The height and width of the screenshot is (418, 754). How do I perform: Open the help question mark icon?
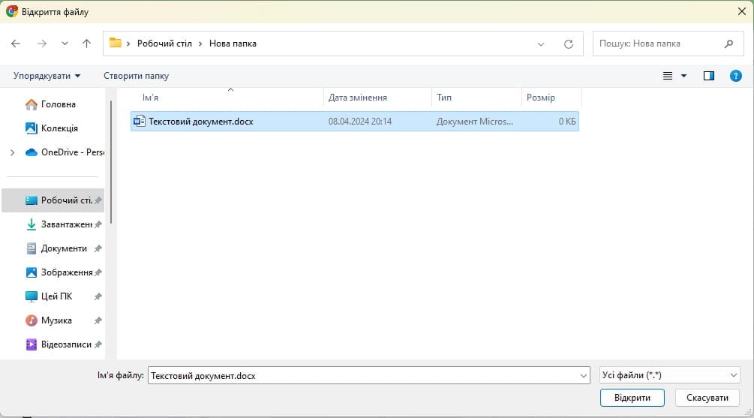click(736, 76)
